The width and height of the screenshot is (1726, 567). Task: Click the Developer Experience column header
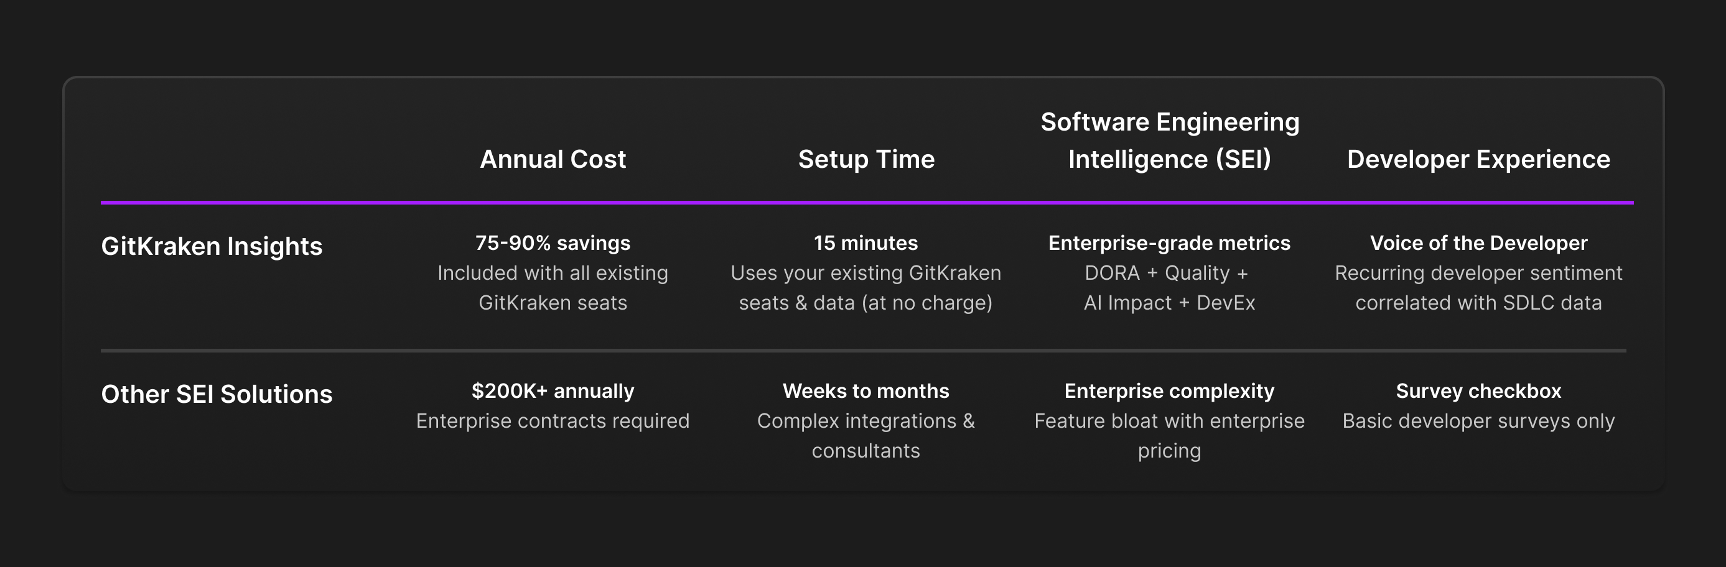pos(1478,159)
